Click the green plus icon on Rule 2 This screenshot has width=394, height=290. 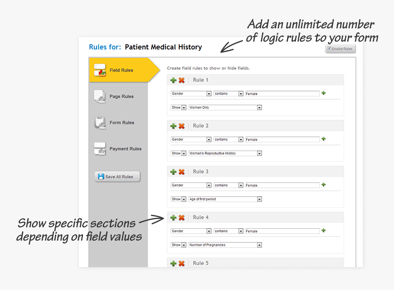173,126
